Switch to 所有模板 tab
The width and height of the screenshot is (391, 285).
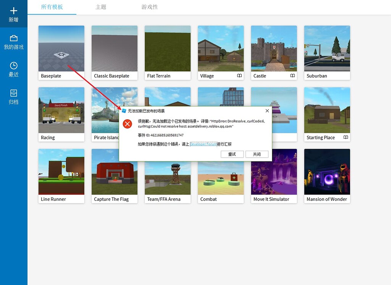pyautogui.click(x=52, y=7)
